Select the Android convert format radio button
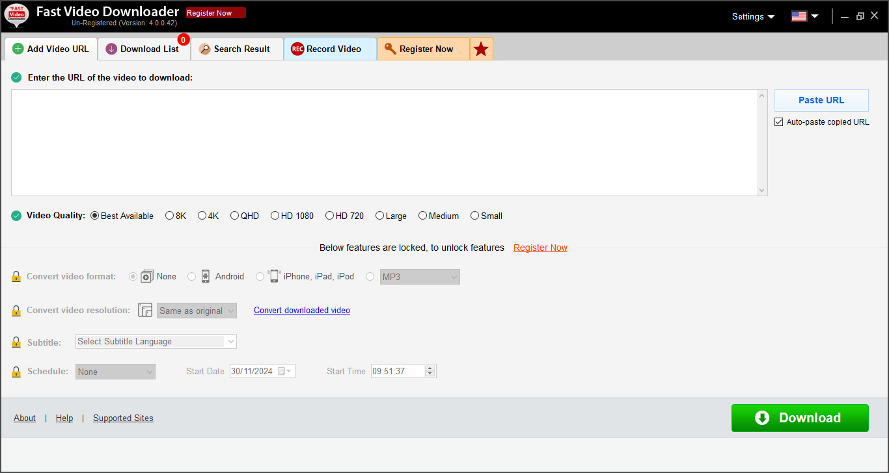889x473 pixels. 191,277
